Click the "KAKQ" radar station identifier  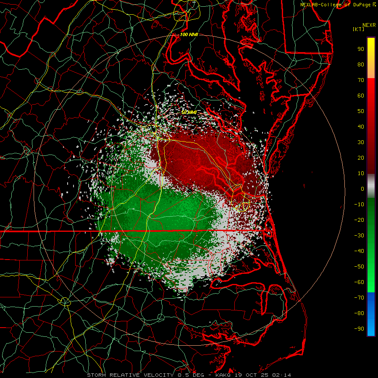click(223, 375)
